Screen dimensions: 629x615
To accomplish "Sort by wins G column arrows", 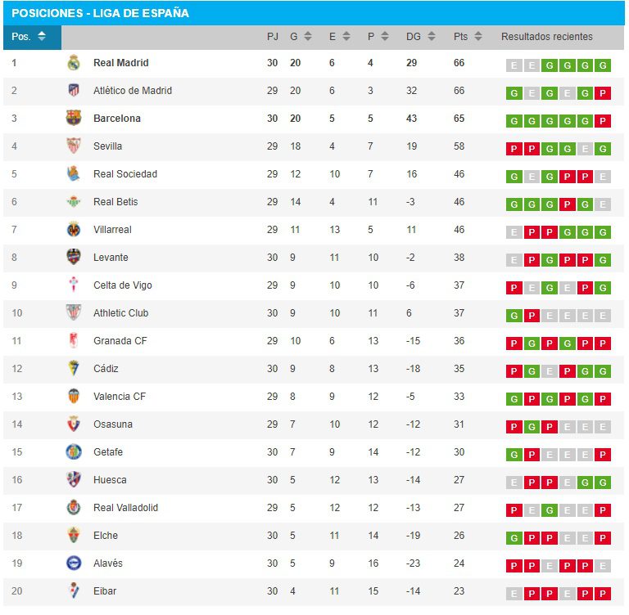I will (x=307, y=37).
